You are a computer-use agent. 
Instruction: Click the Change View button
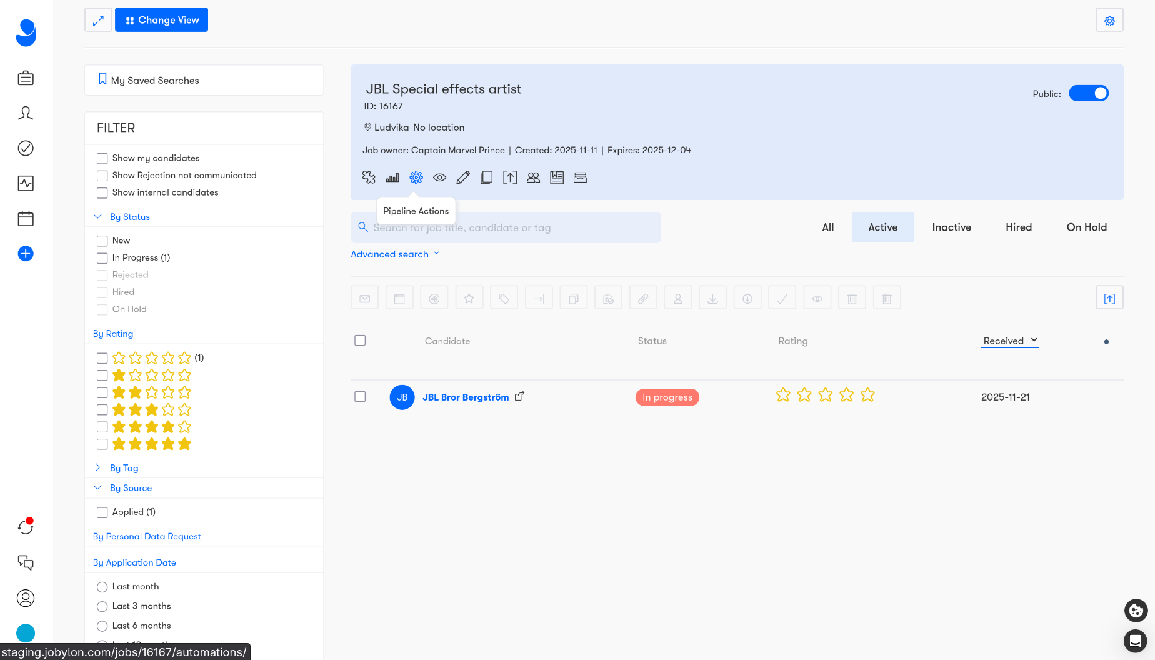[162, 20]
